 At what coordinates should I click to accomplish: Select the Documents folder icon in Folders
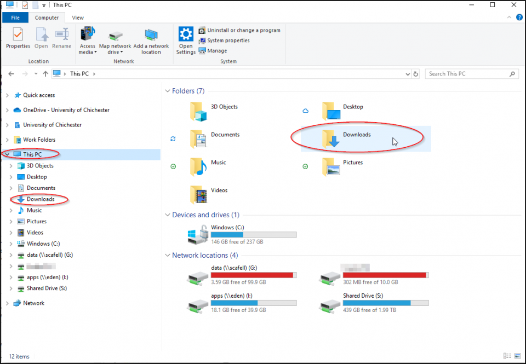coord(198,139)
